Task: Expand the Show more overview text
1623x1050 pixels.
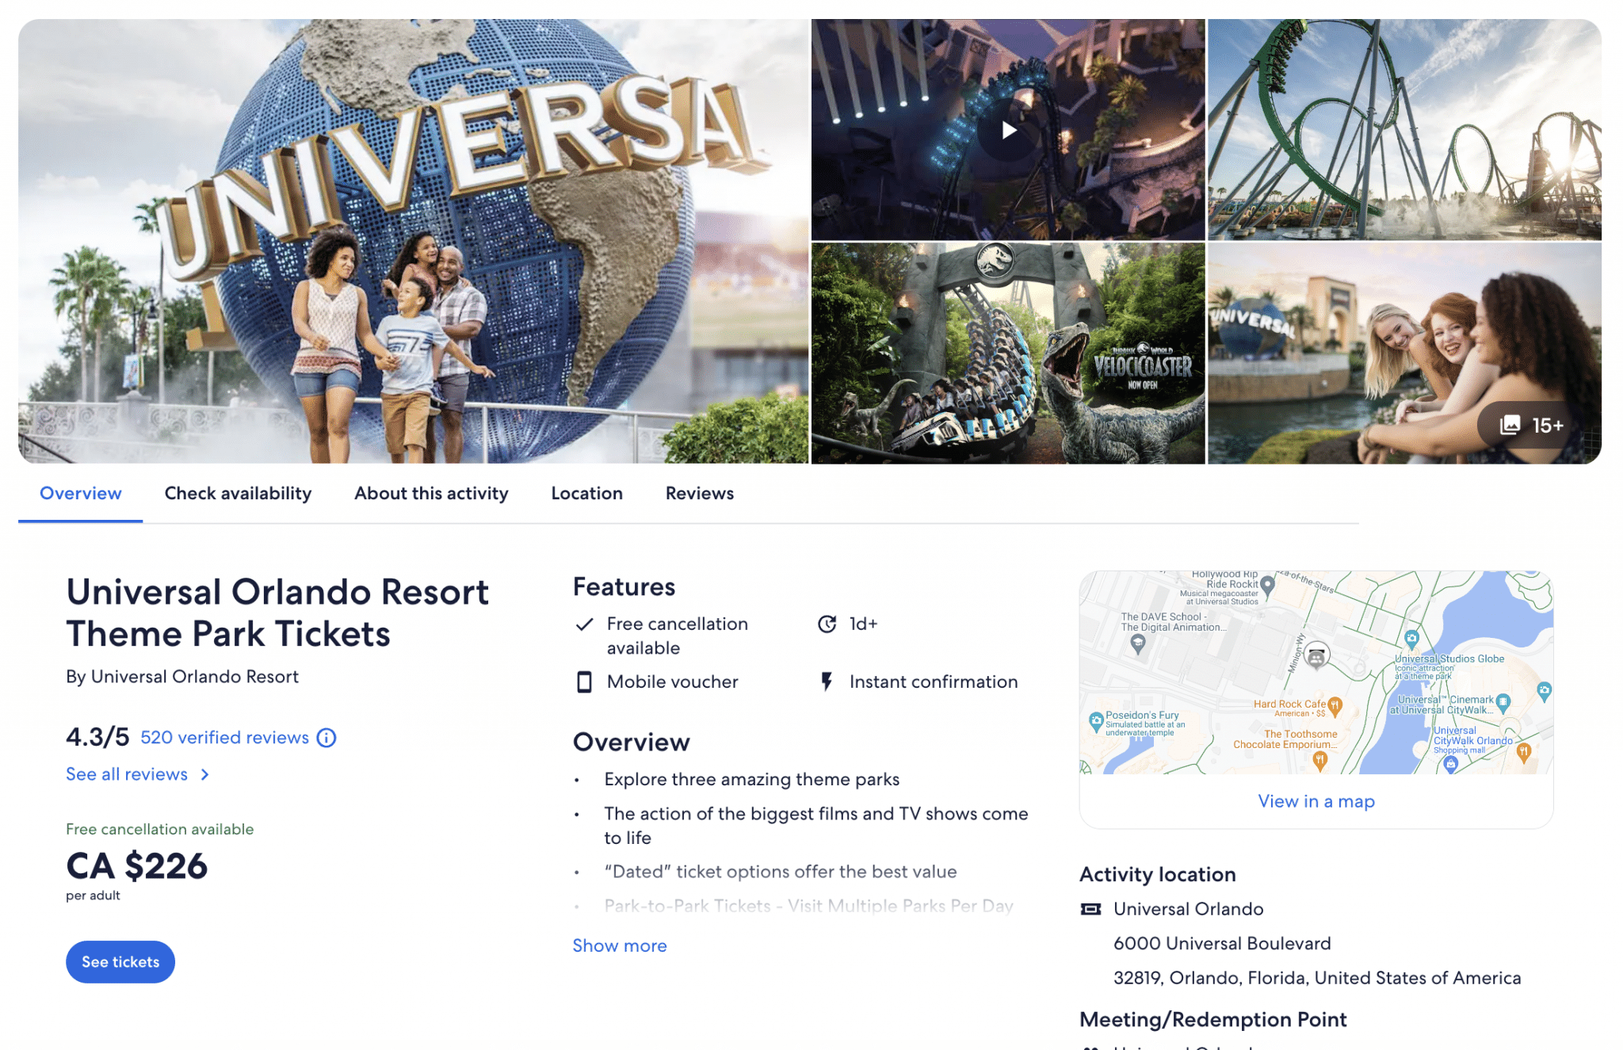Action: pos(619,945)
